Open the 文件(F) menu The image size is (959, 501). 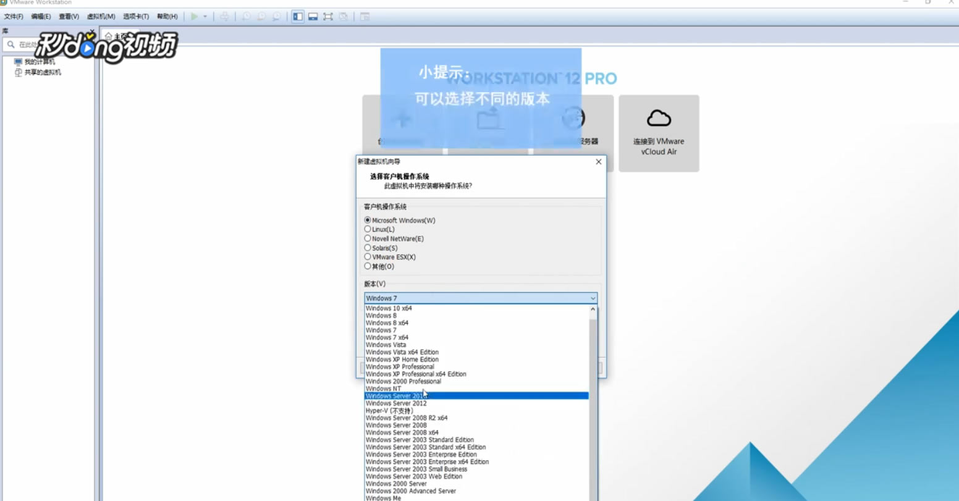[x=14, y=17]
